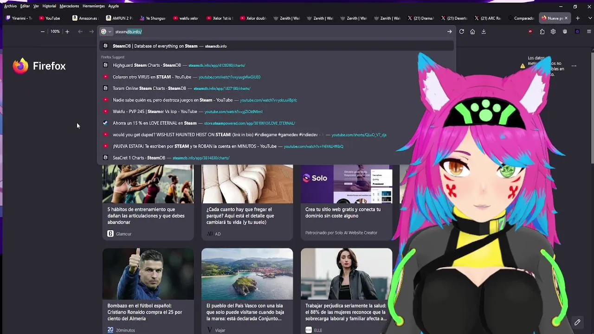Switch to the Comparador tab
594x334 pixels.
[x=521, y=18]
